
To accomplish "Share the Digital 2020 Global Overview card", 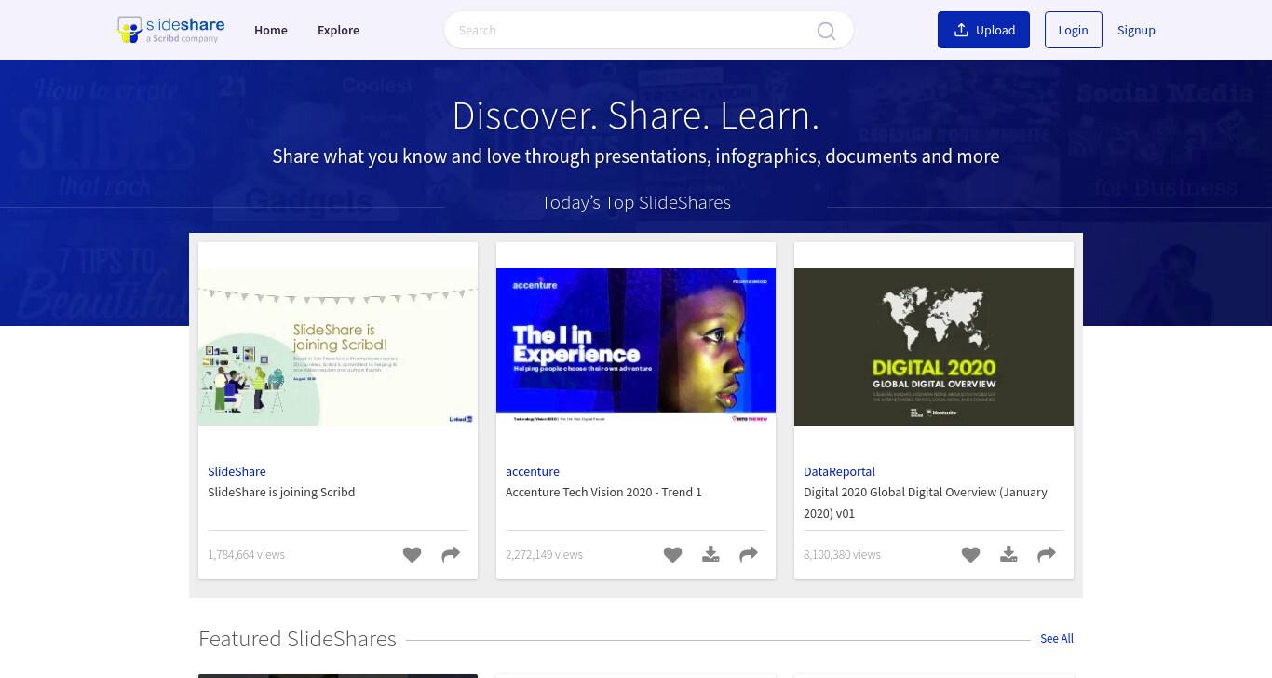I will click(1047, 555).
